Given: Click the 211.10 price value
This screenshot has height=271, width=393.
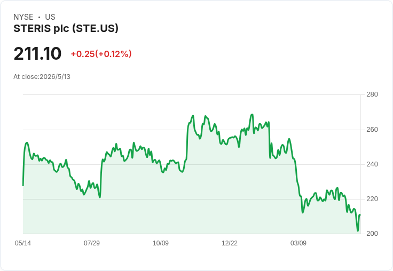Looking at the screenshot, I should pos(37,53).
